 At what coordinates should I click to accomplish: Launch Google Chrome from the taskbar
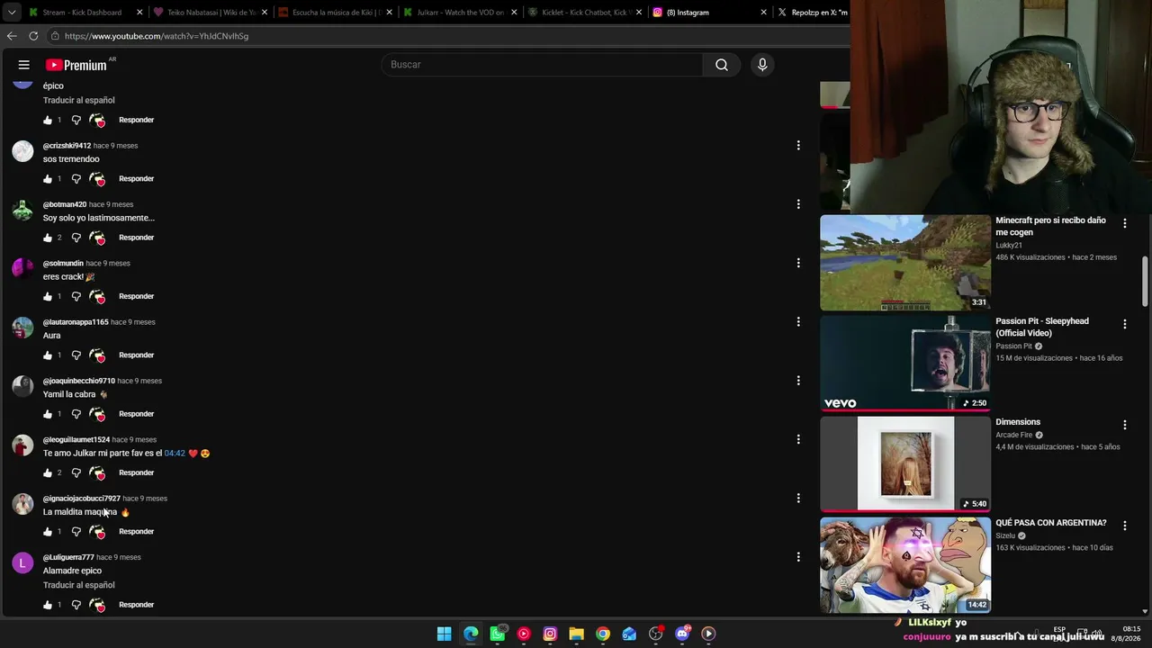tap(603, 634)
